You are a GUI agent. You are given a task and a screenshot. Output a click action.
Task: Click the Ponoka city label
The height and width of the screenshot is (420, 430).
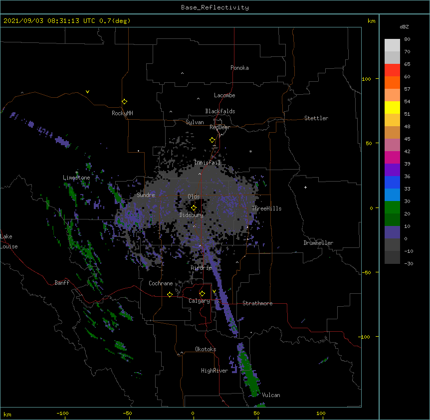pyautogui.click(x=239, y=68)
